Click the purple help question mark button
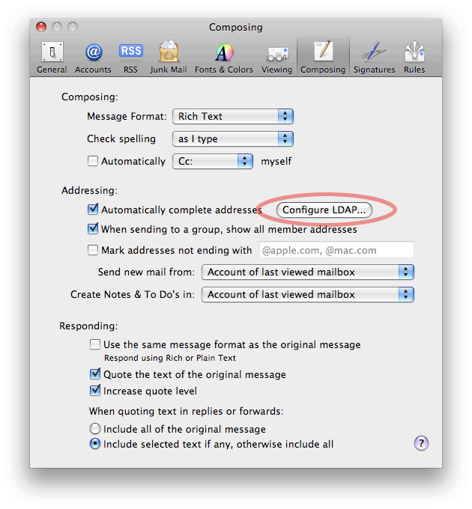 pyautogui.click(x=421, y=443)
